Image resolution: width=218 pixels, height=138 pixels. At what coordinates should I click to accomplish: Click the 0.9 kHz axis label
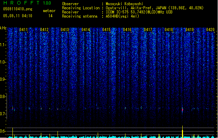click(x=3, y=79)
